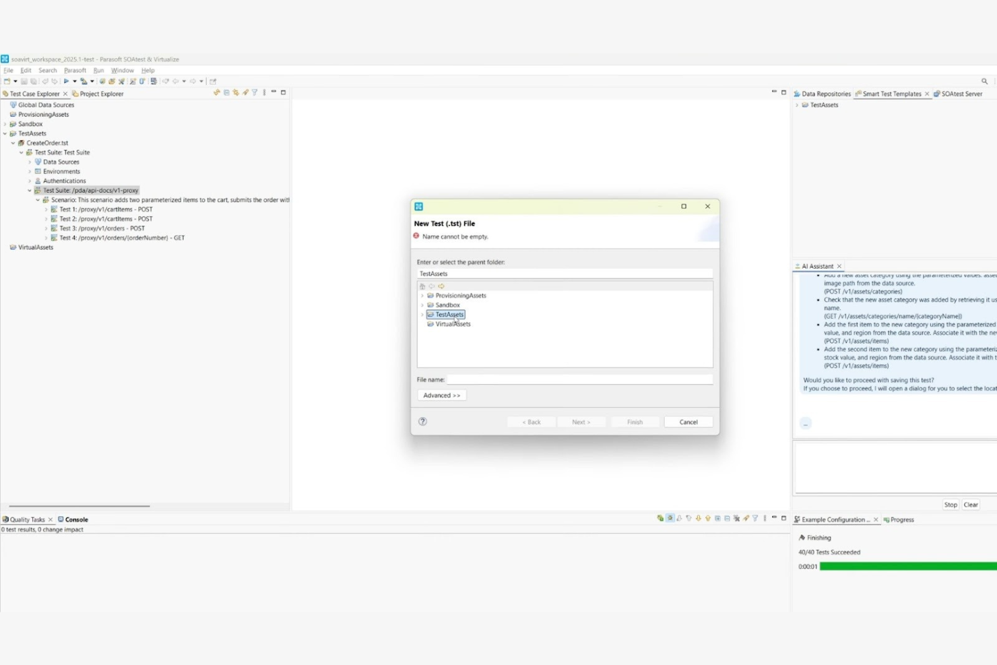The width and height of the screenshot is (997, 665).
Task: Open the Run dropdown beside the play button
Action: (x=75, y=81)
